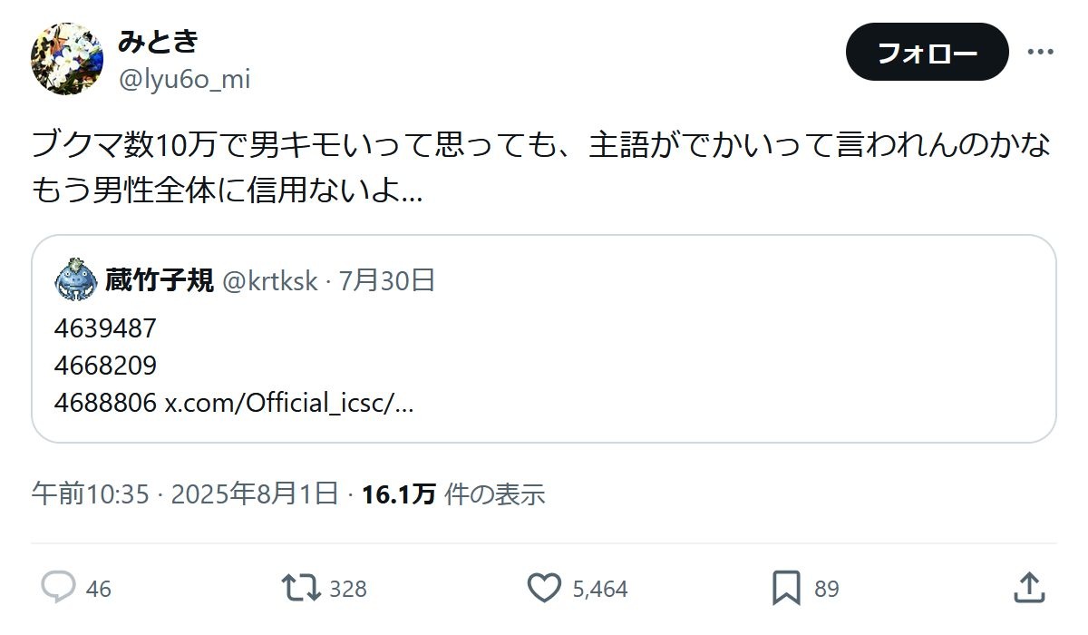Click the display name みとき
1088x635 pixels.
tap(158, 41)
